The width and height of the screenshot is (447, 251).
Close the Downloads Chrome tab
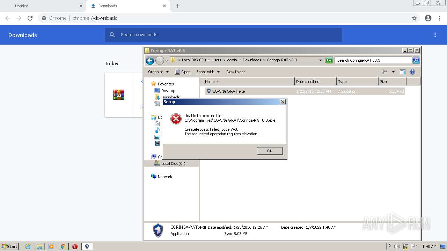164,6
